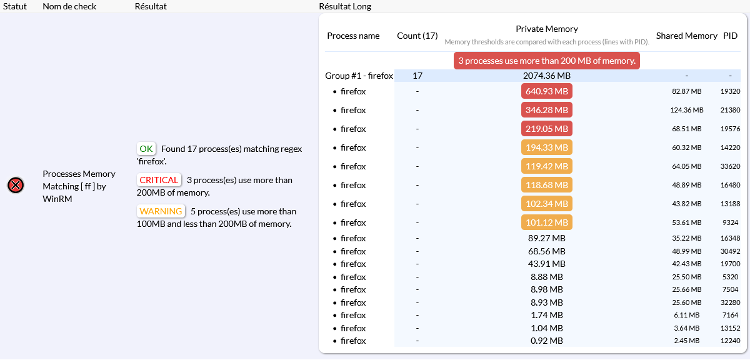
Task: Click the Count (17) column header
Action: click(x=417, y=36)
